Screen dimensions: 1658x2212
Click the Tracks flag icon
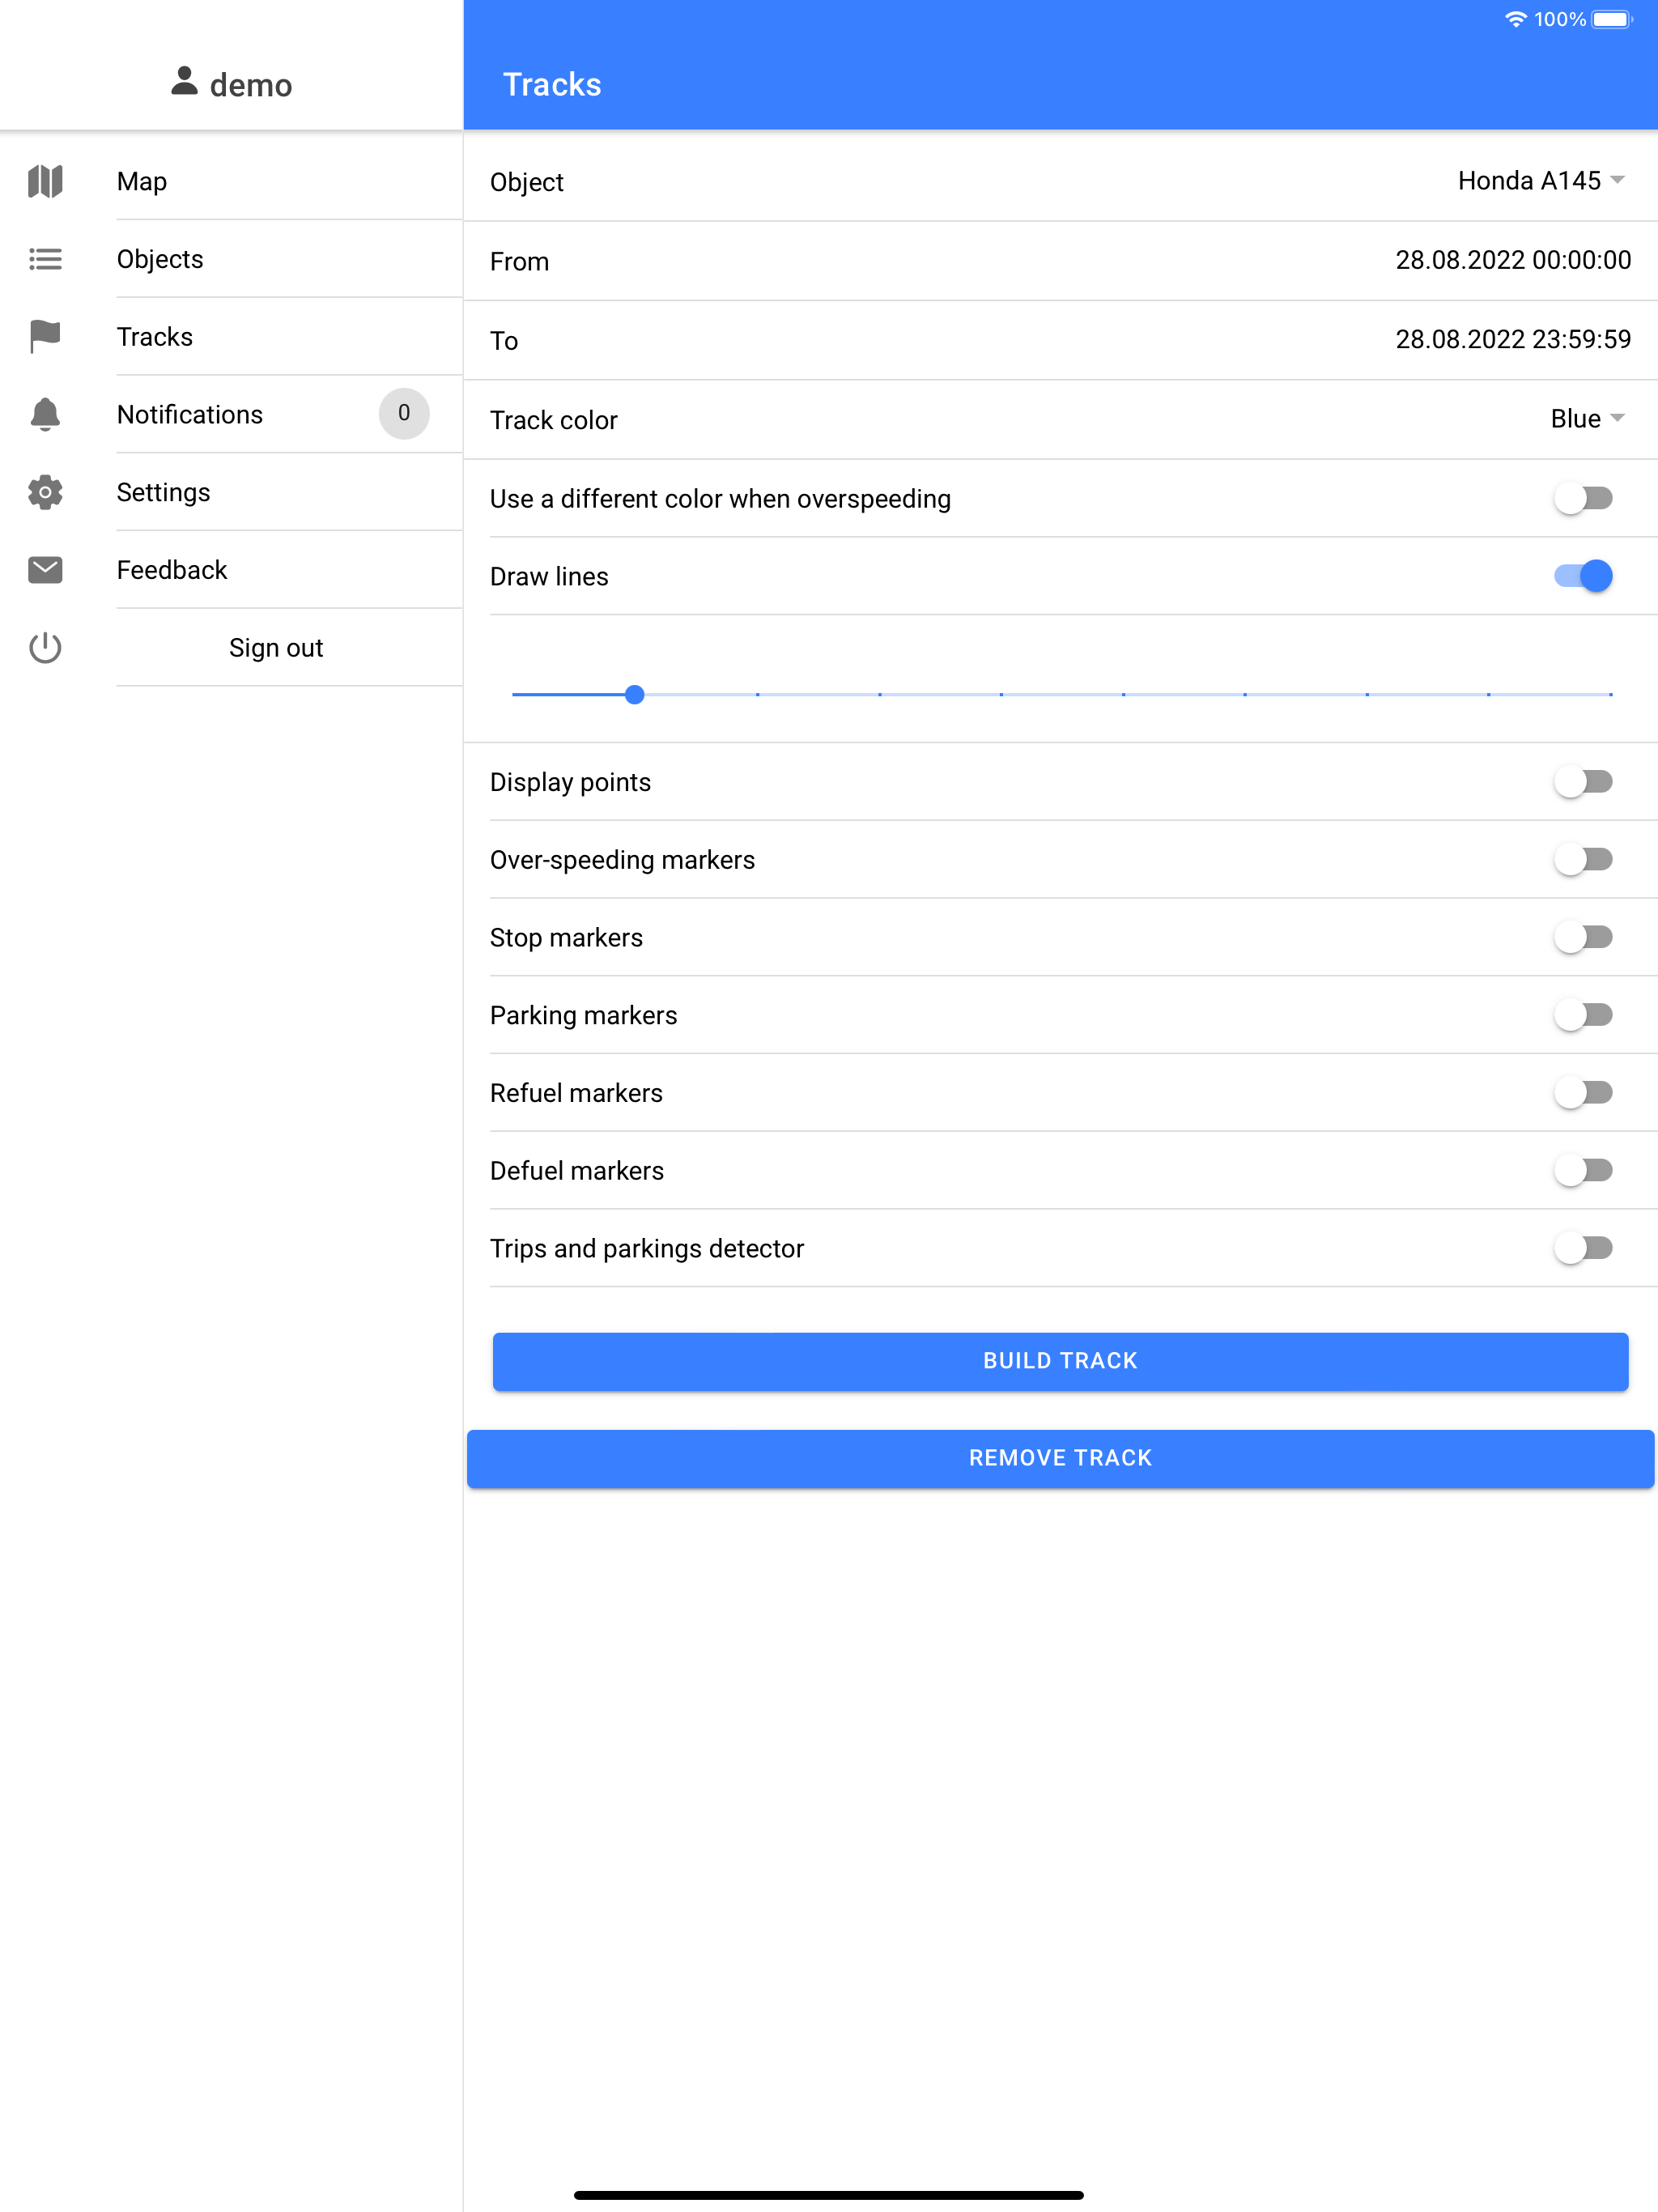[x=45, y=337]
